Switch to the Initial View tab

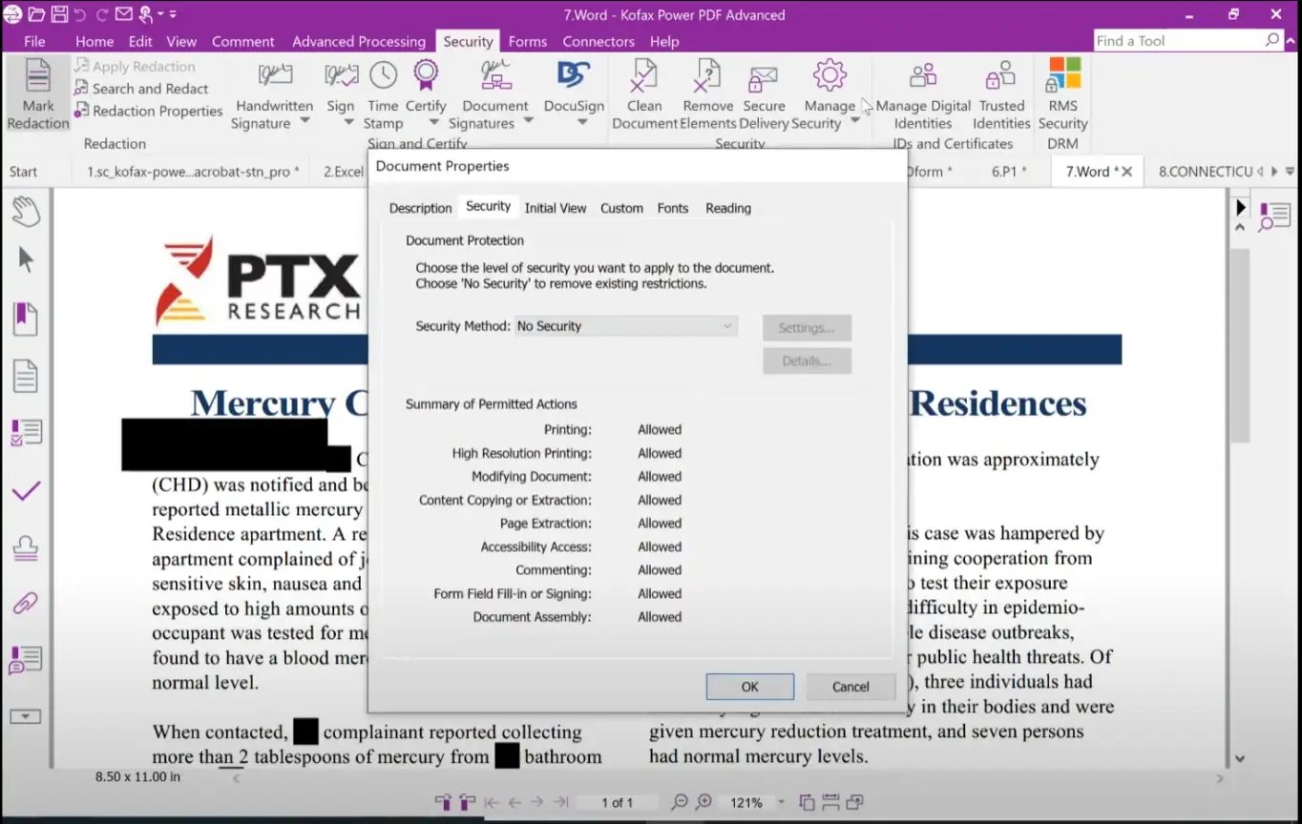click(x=555, y=208)
